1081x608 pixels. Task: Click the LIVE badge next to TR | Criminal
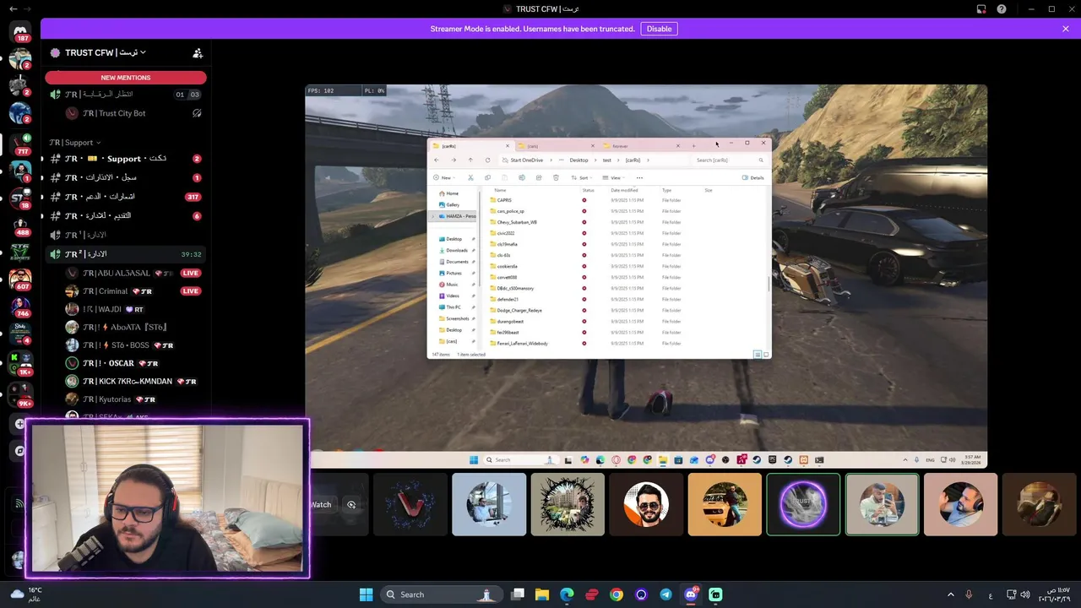(x=190, y=291)
